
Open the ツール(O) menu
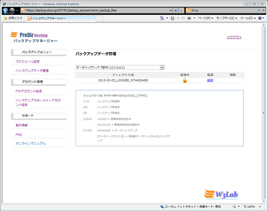point(248,18)
